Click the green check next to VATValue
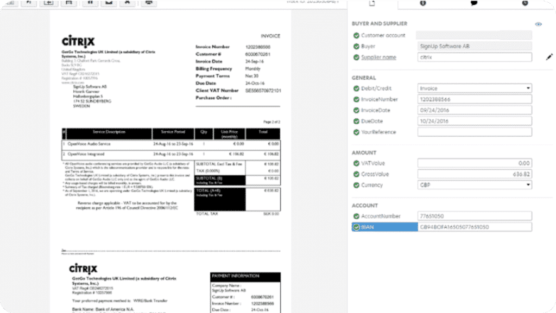556x313 pixels. point(356,163)
